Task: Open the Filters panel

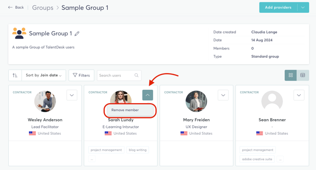Action: (x=81, y=75)
